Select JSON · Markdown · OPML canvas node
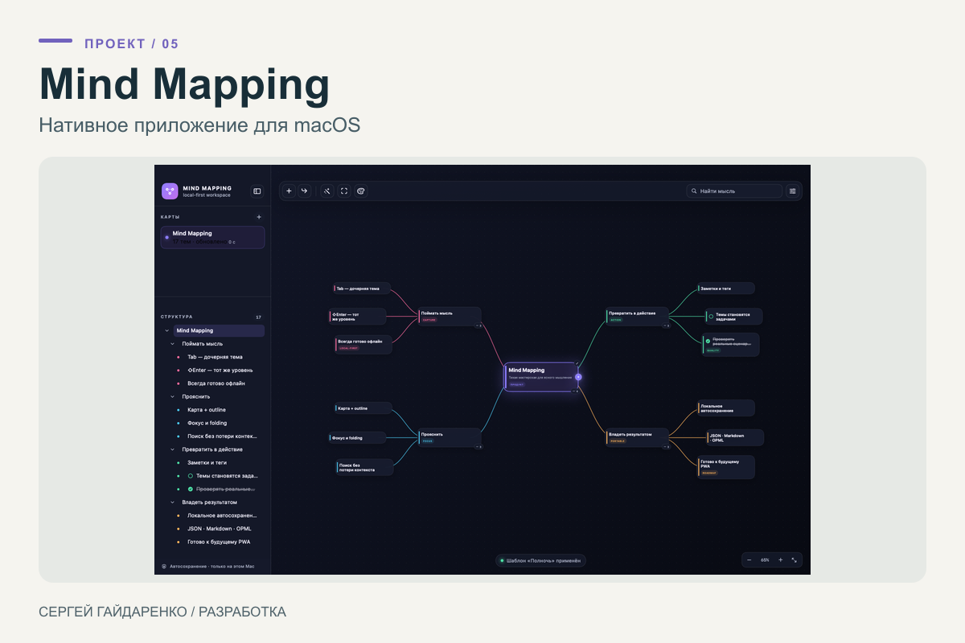This screenshot has height=643, width=965. click(735, 437)
